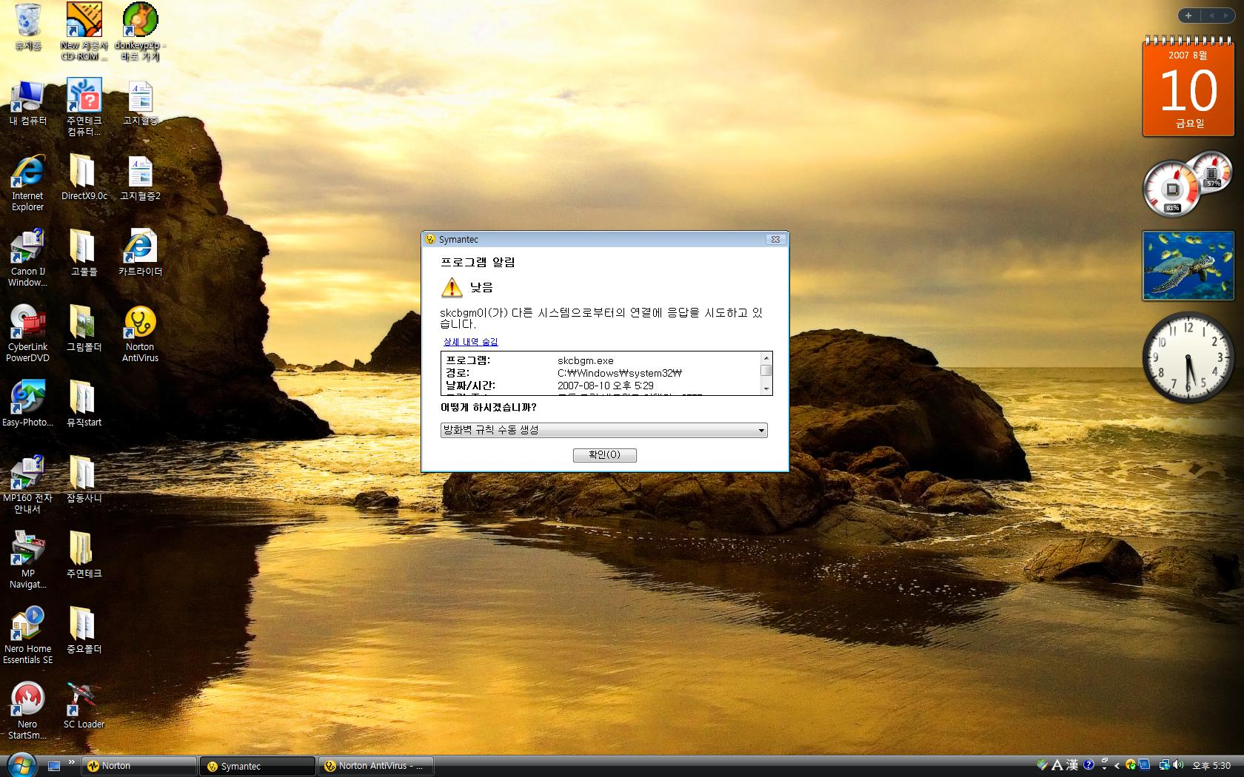Select the Norton AntiVirus desktop shortcut
Screen dimensions: 1244x777
coord(140,334)
